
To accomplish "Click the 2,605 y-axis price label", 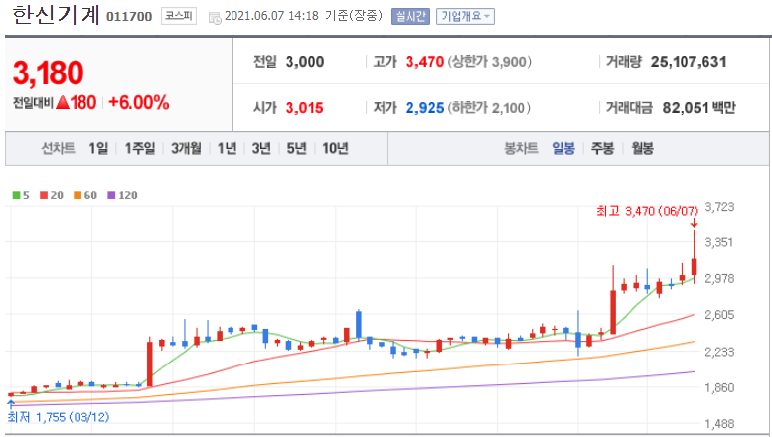I will pos(719,315).
